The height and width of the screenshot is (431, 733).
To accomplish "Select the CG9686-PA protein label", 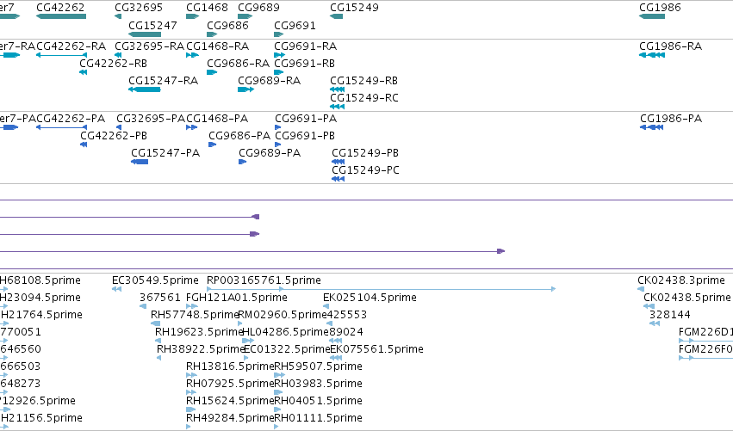I will point(239,136).
